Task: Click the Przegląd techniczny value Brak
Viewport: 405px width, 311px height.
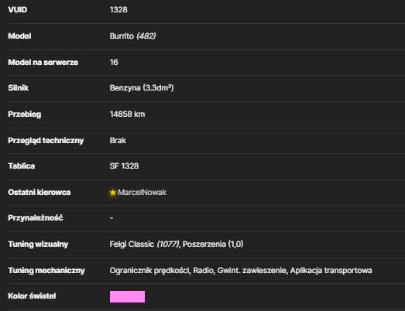Action: point(118,140)
